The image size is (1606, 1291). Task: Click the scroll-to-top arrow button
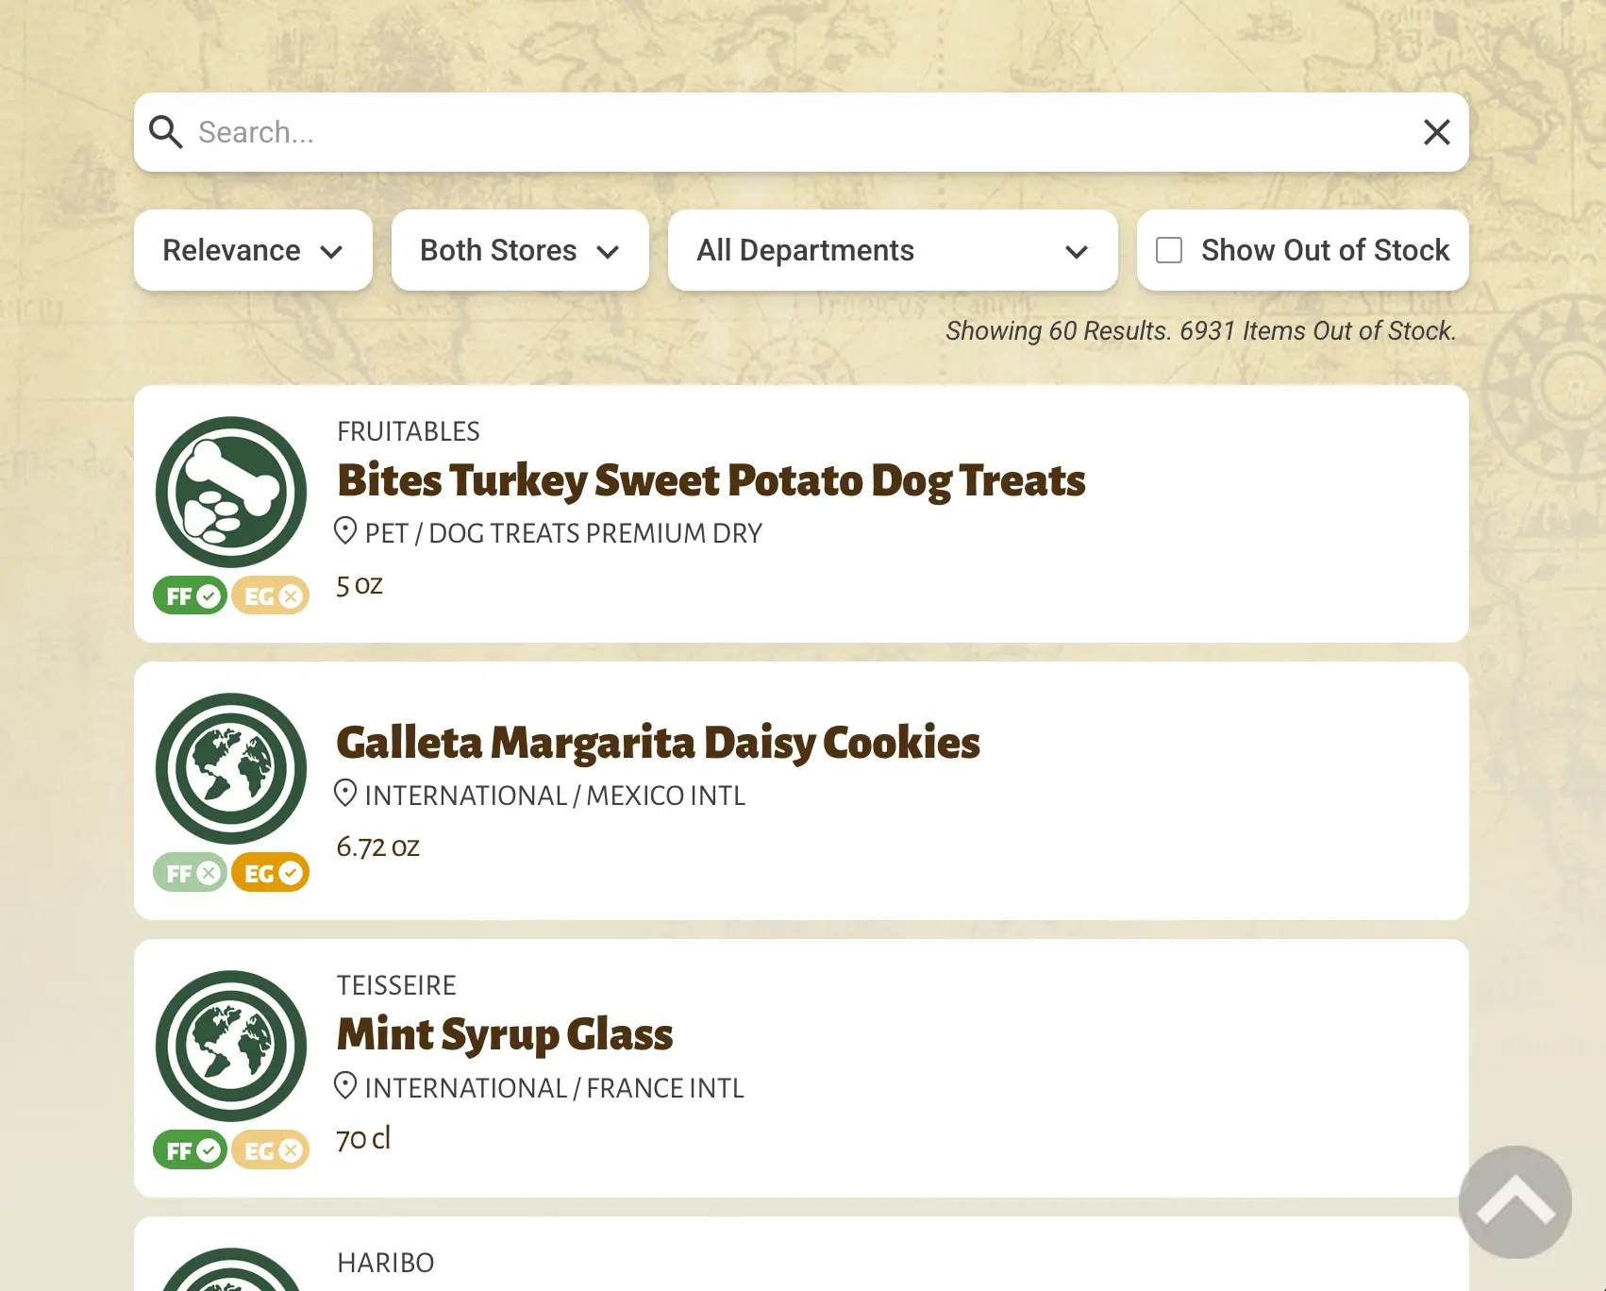(x=1515, y=1202)
